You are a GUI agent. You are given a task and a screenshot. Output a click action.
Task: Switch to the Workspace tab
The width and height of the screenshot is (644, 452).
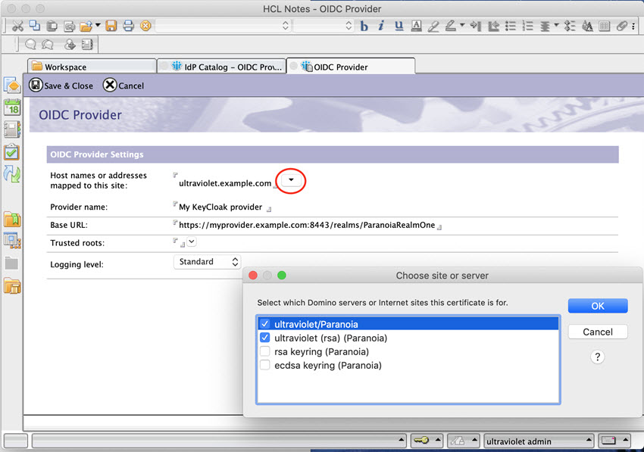pyautogui.click(x=92, y=67)
